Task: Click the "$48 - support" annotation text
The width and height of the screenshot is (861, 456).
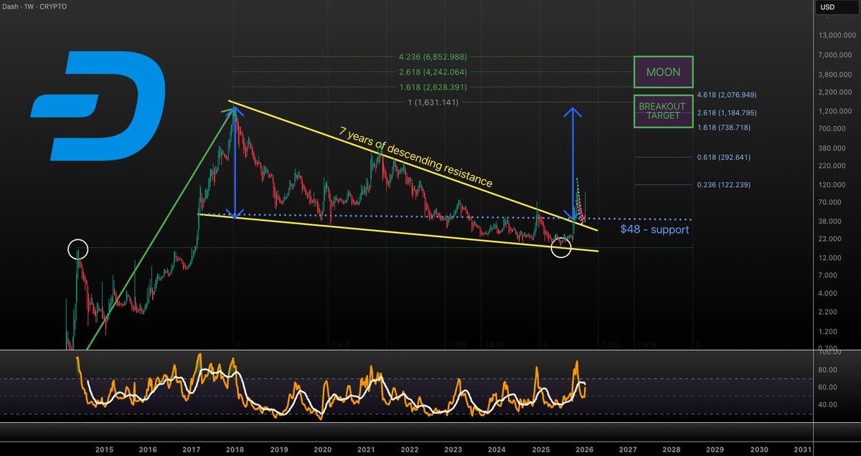Action: [654, 229]
